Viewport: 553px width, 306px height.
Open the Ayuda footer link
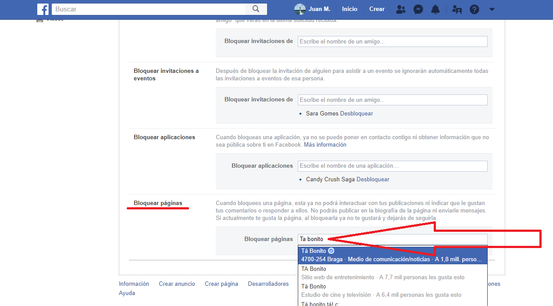coord(127,293)
